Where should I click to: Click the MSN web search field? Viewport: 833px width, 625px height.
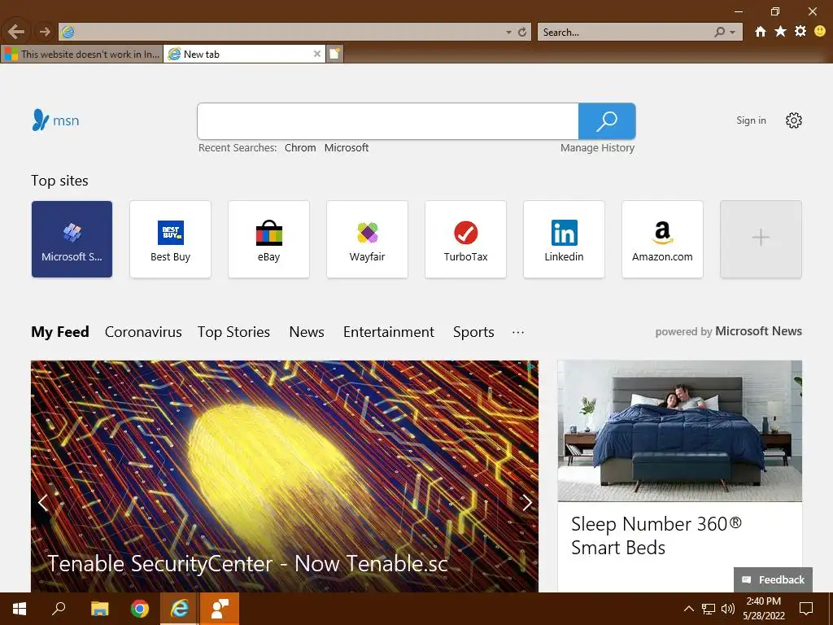click(x=388, y=121)
